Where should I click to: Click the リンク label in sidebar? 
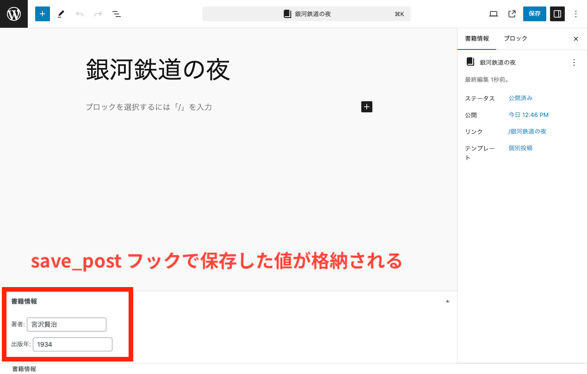click(x=474, y=132)
